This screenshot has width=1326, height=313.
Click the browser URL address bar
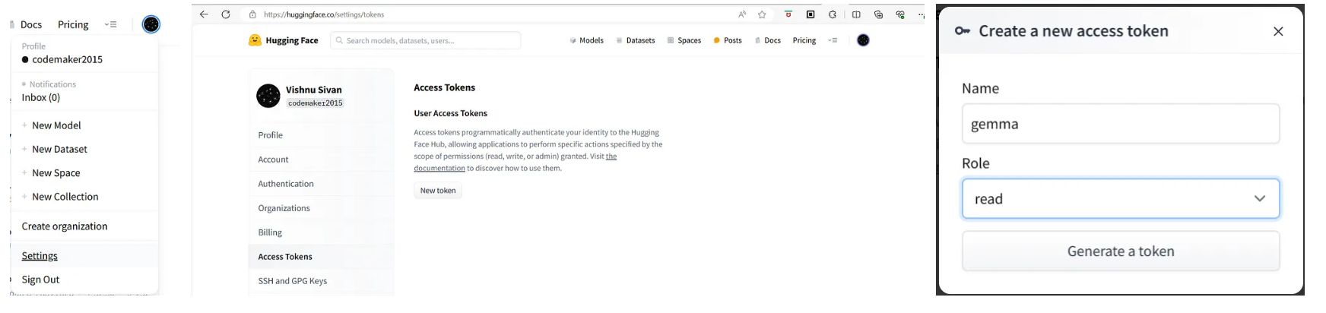487,14
